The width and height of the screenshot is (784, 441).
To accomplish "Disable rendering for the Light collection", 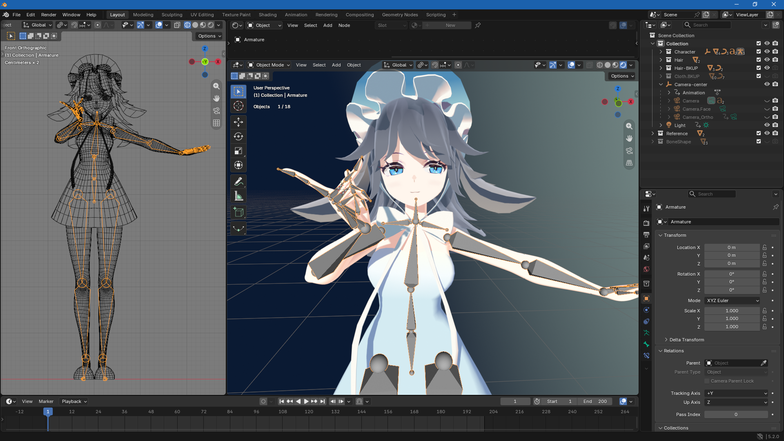I will tap(775, 125).
